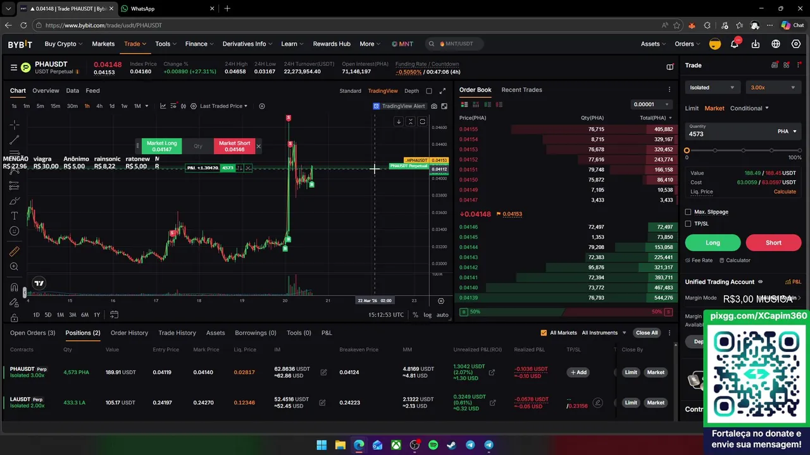Open Steam from the taskbar
810x455 pixels.
[451, 445]
